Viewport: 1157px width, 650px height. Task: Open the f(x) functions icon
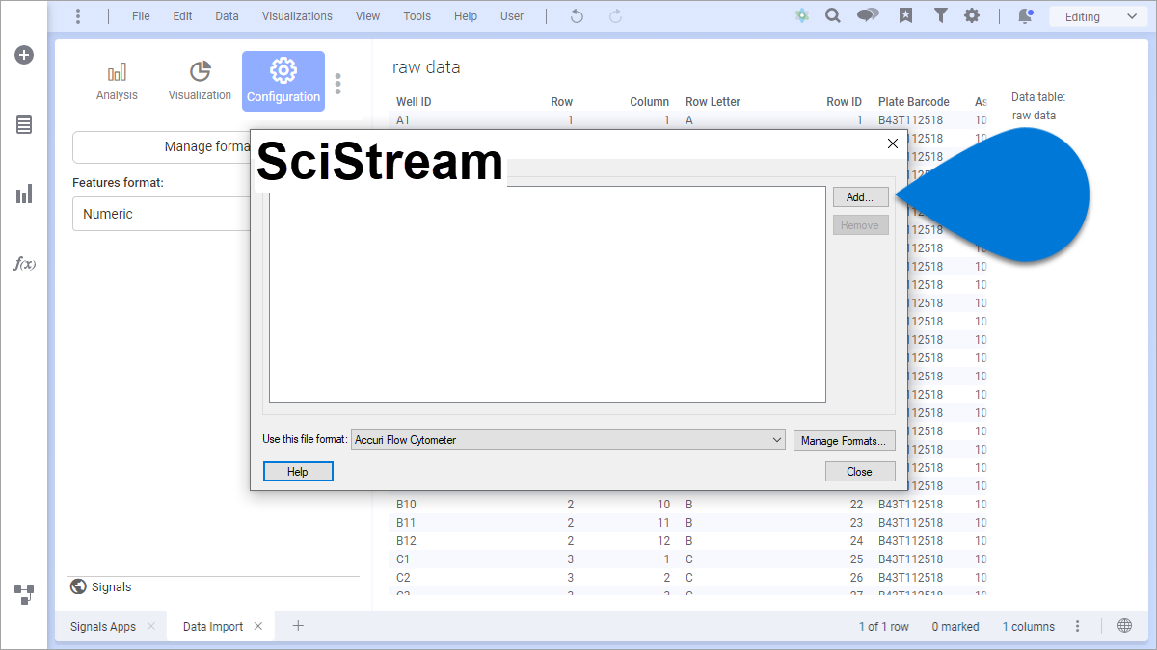(24, 264)
